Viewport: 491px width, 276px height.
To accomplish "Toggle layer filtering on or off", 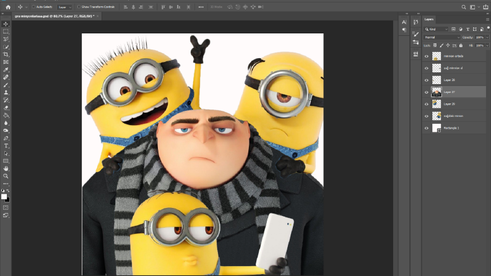I will (488, 28).
